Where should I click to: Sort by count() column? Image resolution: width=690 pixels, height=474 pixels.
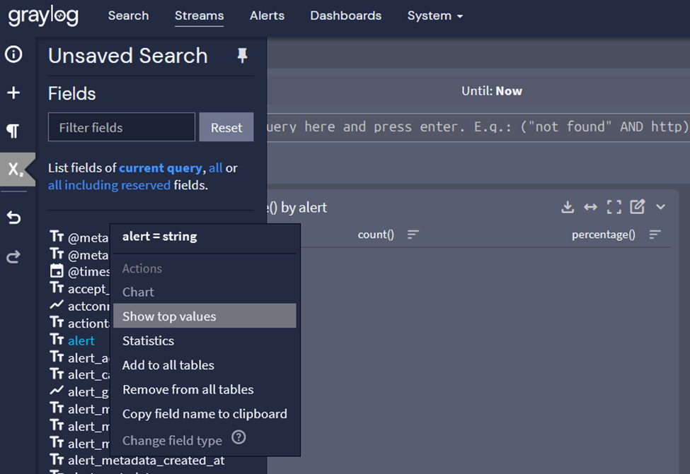coord(414,235)
